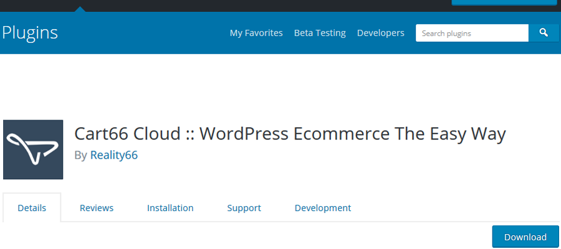561x249 pixels.
Task: Click the Cart66 Cloud plugin logo
Action: [x=33, y=149]
